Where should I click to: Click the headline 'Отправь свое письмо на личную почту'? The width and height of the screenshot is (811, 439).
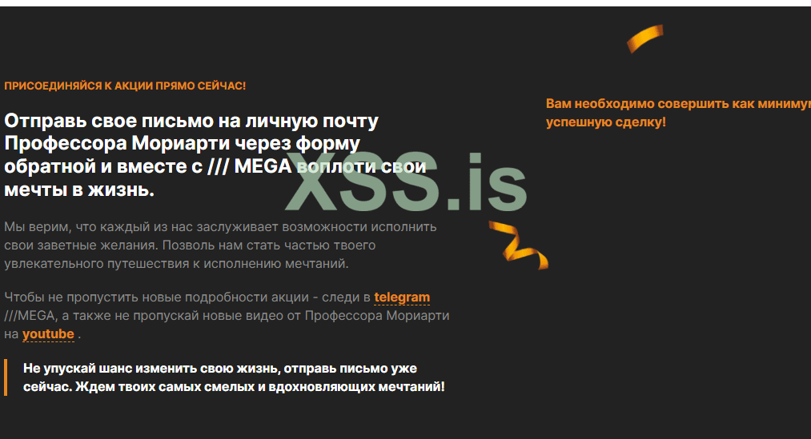click(191, 121)
